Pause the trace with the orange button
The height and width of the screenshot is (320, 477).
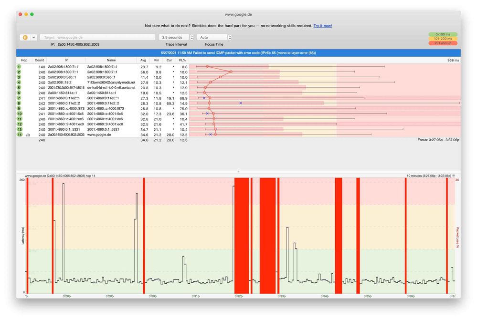25,37
